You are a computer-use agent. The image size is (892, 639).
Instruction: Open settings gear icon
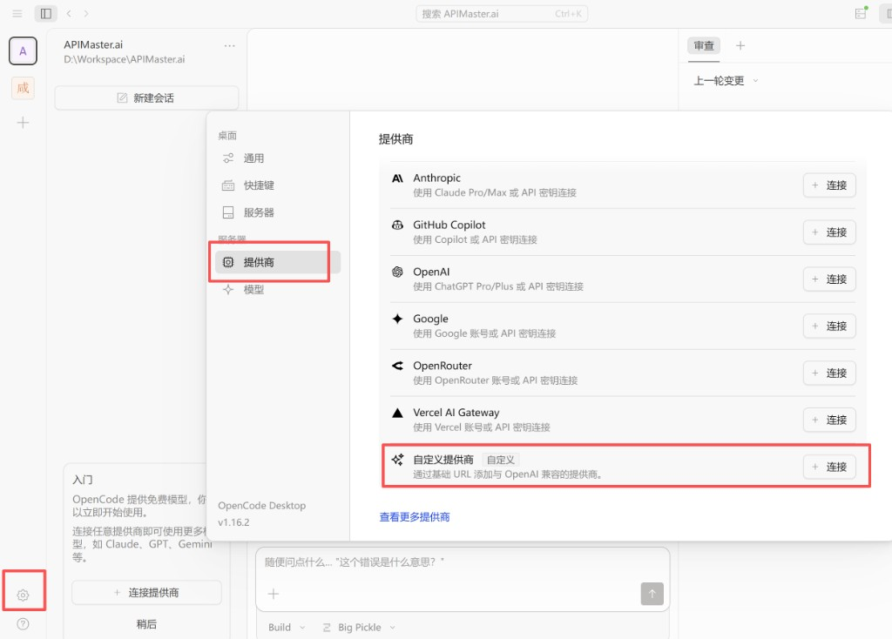23,595
